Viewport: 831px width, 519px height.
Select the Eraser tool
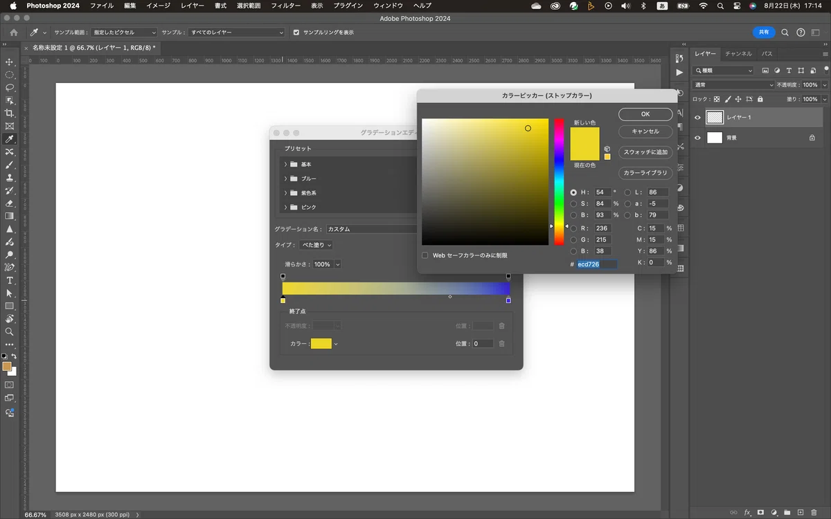pos(10,203)
